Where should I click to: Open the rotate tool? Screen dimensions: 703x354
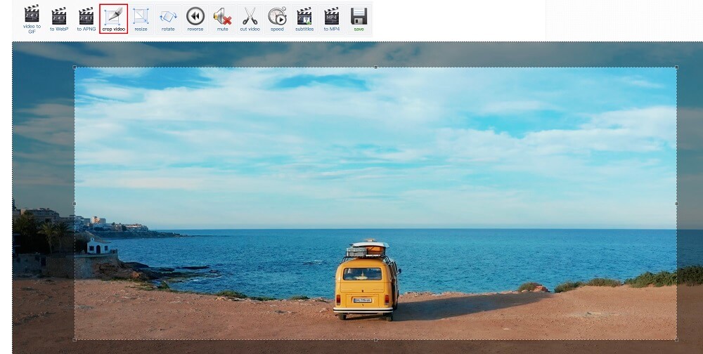click(168, 19)
